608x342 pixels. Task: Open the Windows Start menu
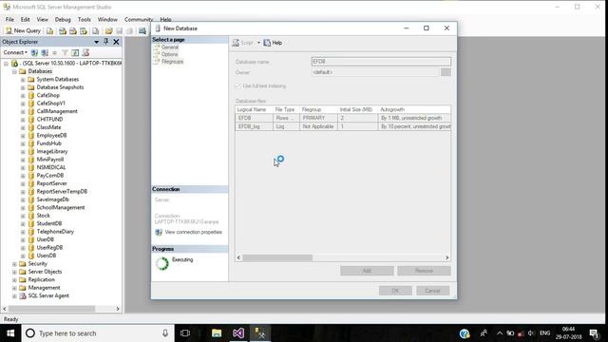pyautogui.click(x=10, y=333)
